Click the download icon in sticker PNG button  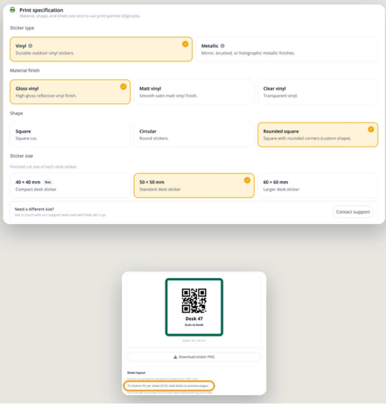pos(176,357)
